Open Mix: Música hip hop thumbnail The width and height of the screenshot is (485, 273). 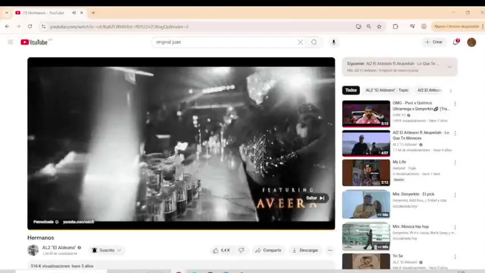[366, 237]
